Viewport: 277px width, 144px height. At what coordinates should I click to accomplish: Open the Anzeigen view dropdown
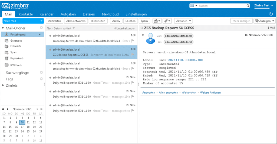[x=265, y=21]
